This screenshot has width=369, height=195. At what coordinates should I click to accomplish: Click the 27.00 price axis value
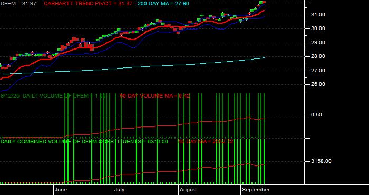pos(318,70)
